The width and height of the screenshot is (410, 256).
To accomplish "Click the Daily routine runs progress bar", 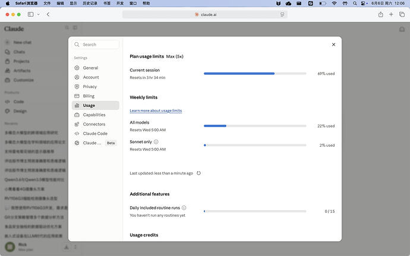I will tap(255, 211).
